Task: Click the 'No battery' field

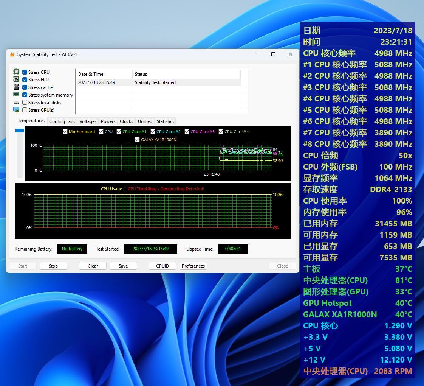Action: coord(72,249)
